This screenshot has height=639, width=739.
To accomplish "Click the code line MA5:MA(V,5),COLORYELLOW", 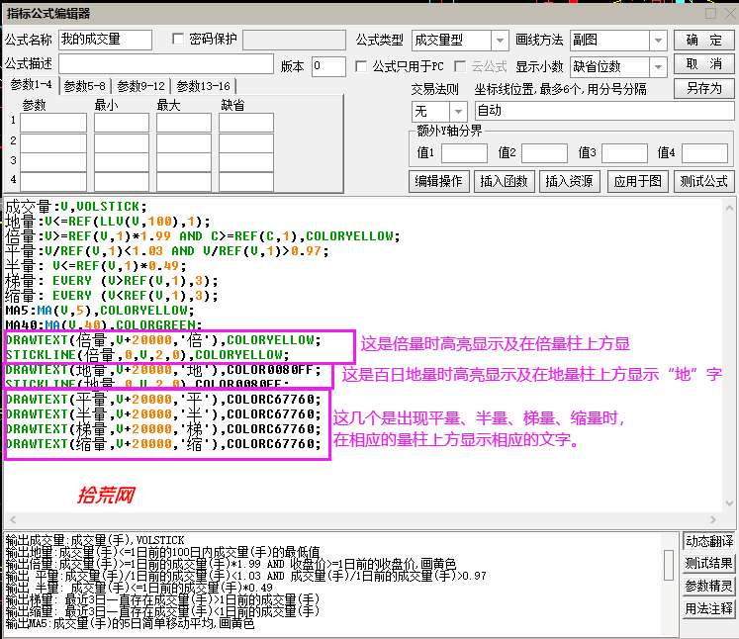I will pyautogui.click(x=100, y=311).
